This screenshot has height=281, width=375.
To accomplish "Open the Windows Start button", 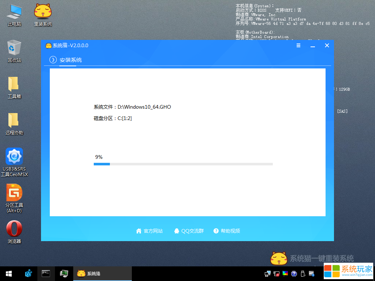I will [x=9, y=274].
